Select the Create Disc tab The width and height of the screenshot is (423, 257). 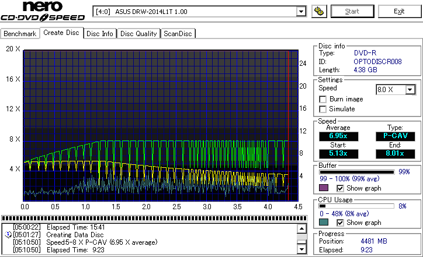click(61, 33)
